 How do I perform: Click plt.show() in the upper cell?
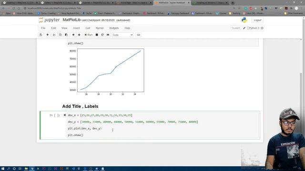(x=75, y=43)
